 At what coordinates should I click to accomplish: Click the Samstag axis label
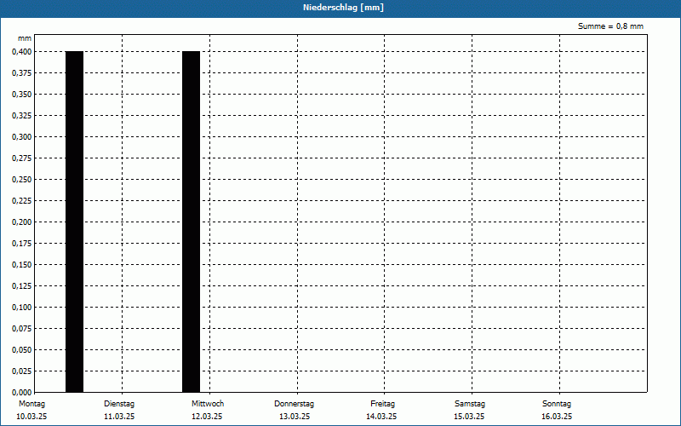(x=470, y=404)
